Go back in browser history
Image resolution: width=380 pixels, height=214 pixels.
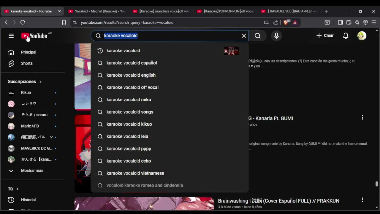coord(6,22)
